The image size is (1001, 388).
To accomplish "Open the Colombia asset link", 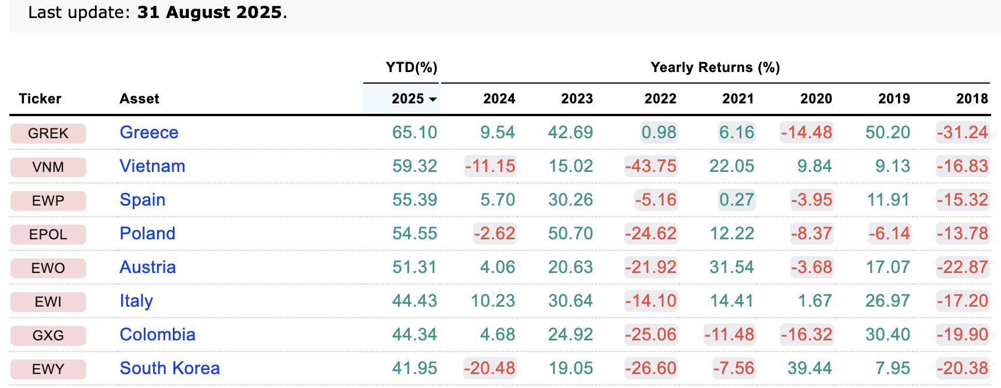I will (157, 335).
